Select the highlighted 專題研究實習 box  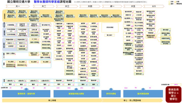tap(166, 38)
